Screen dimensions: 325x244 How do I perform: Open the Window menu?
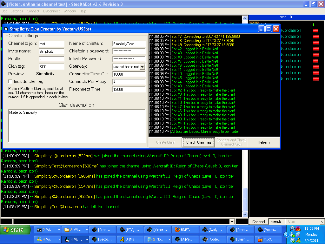tap(70, 11)
